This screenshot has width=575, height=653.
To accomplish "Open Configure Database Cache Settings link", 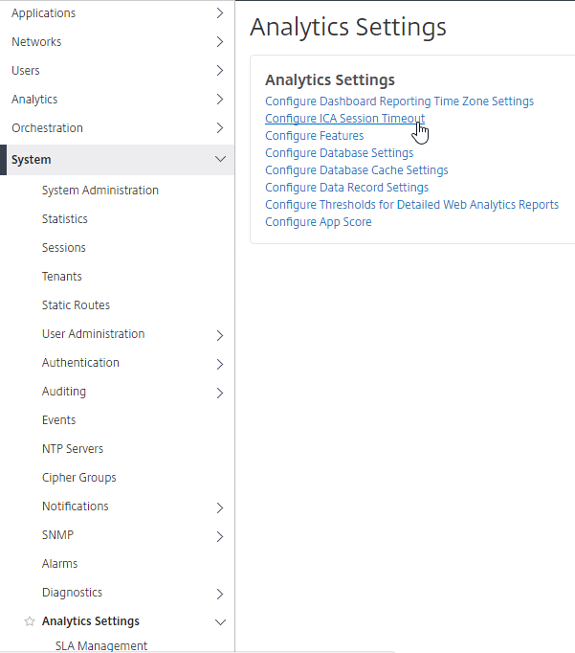I will (x=357, y=170).
